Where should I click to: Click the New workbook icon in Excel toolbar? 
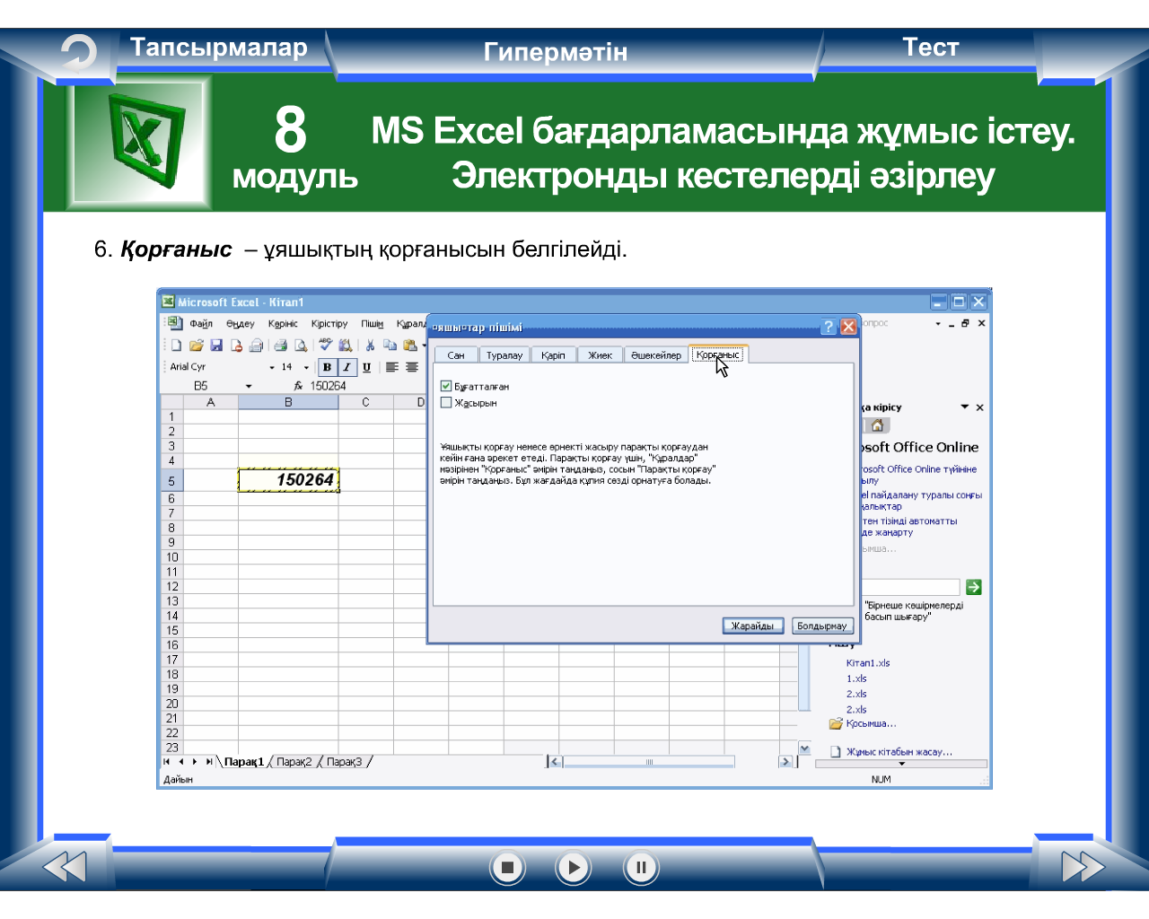click(x=177, y=346)
